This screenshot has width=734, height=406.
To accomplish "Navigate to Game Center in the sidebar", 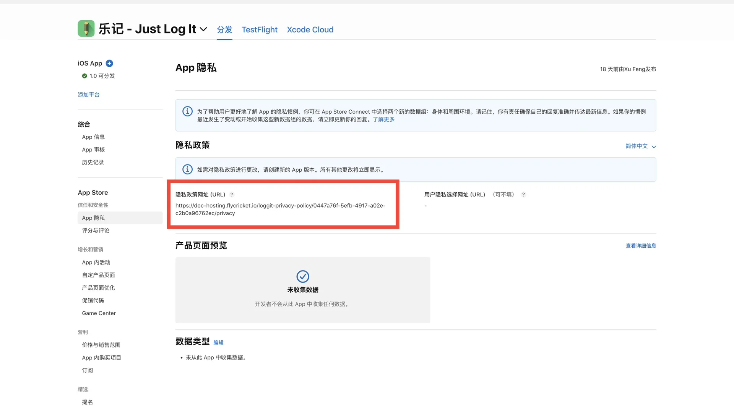I will pos(99,313).
